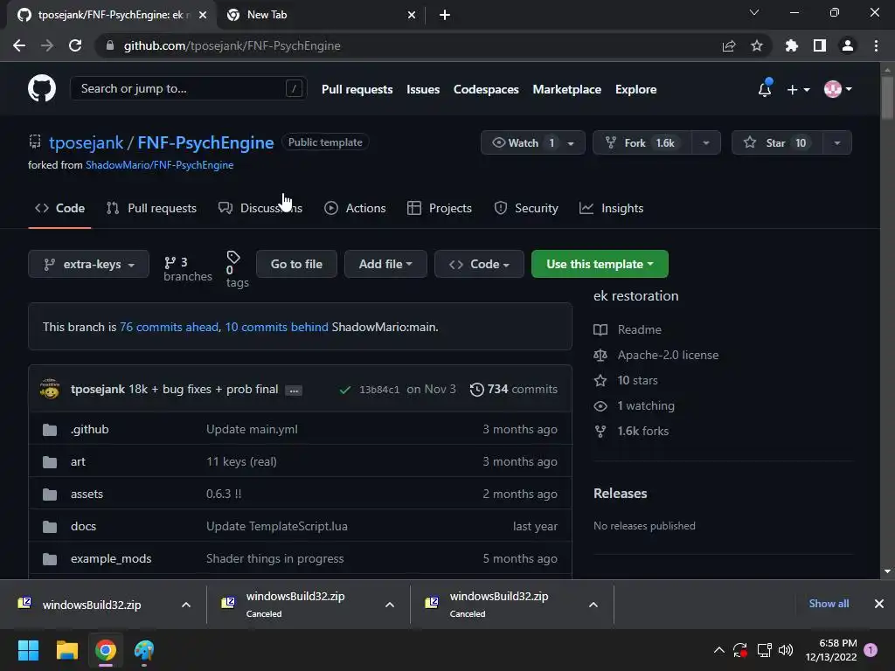Open the docs folder
895x671 pixels.
[x=83, y=526]
